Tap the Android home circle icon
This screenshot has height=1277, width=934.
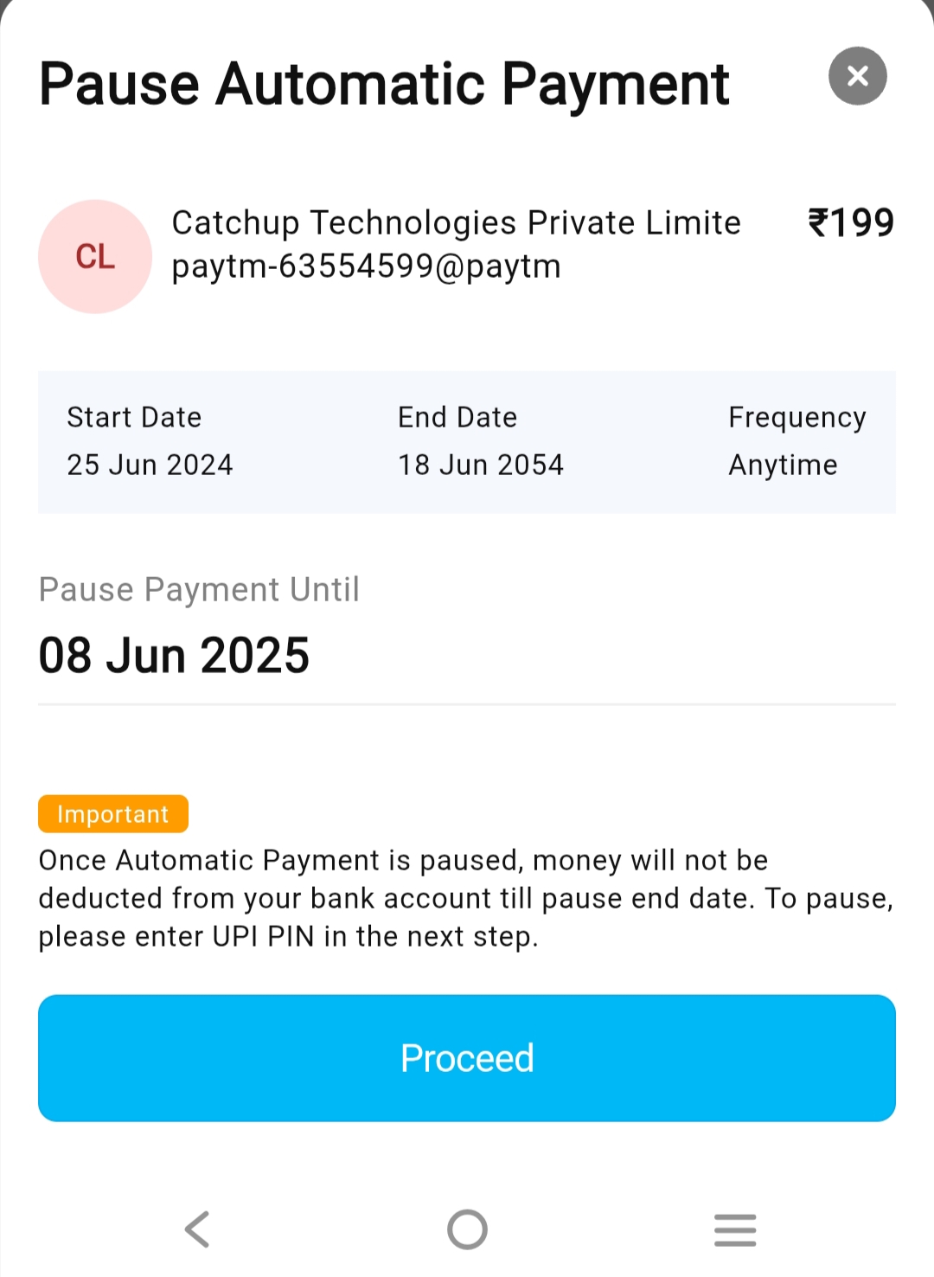(467, 1229)
